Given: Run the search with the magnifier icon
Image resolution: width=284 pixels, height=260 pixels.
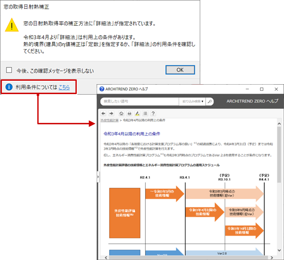Looking at the screenshot, I should (210, 102).
